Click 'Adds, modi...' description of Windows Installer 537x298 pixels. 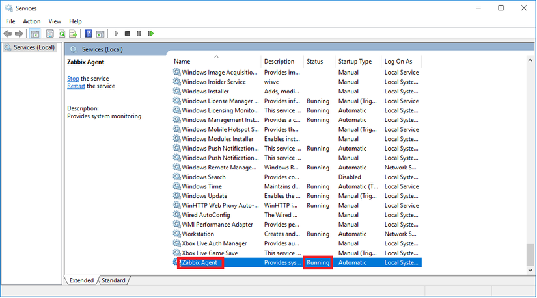[x=281, y=92]
